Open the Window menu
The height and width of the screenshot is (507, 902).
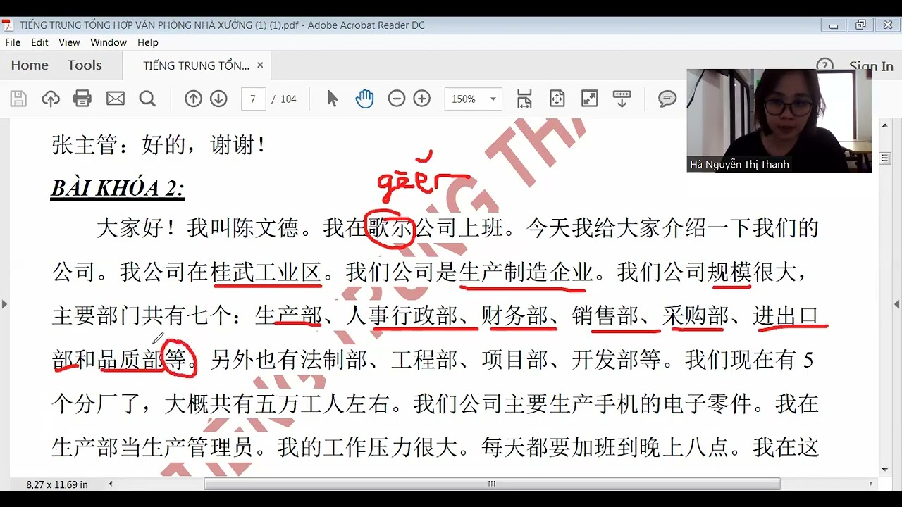click(x=109, y=42)
